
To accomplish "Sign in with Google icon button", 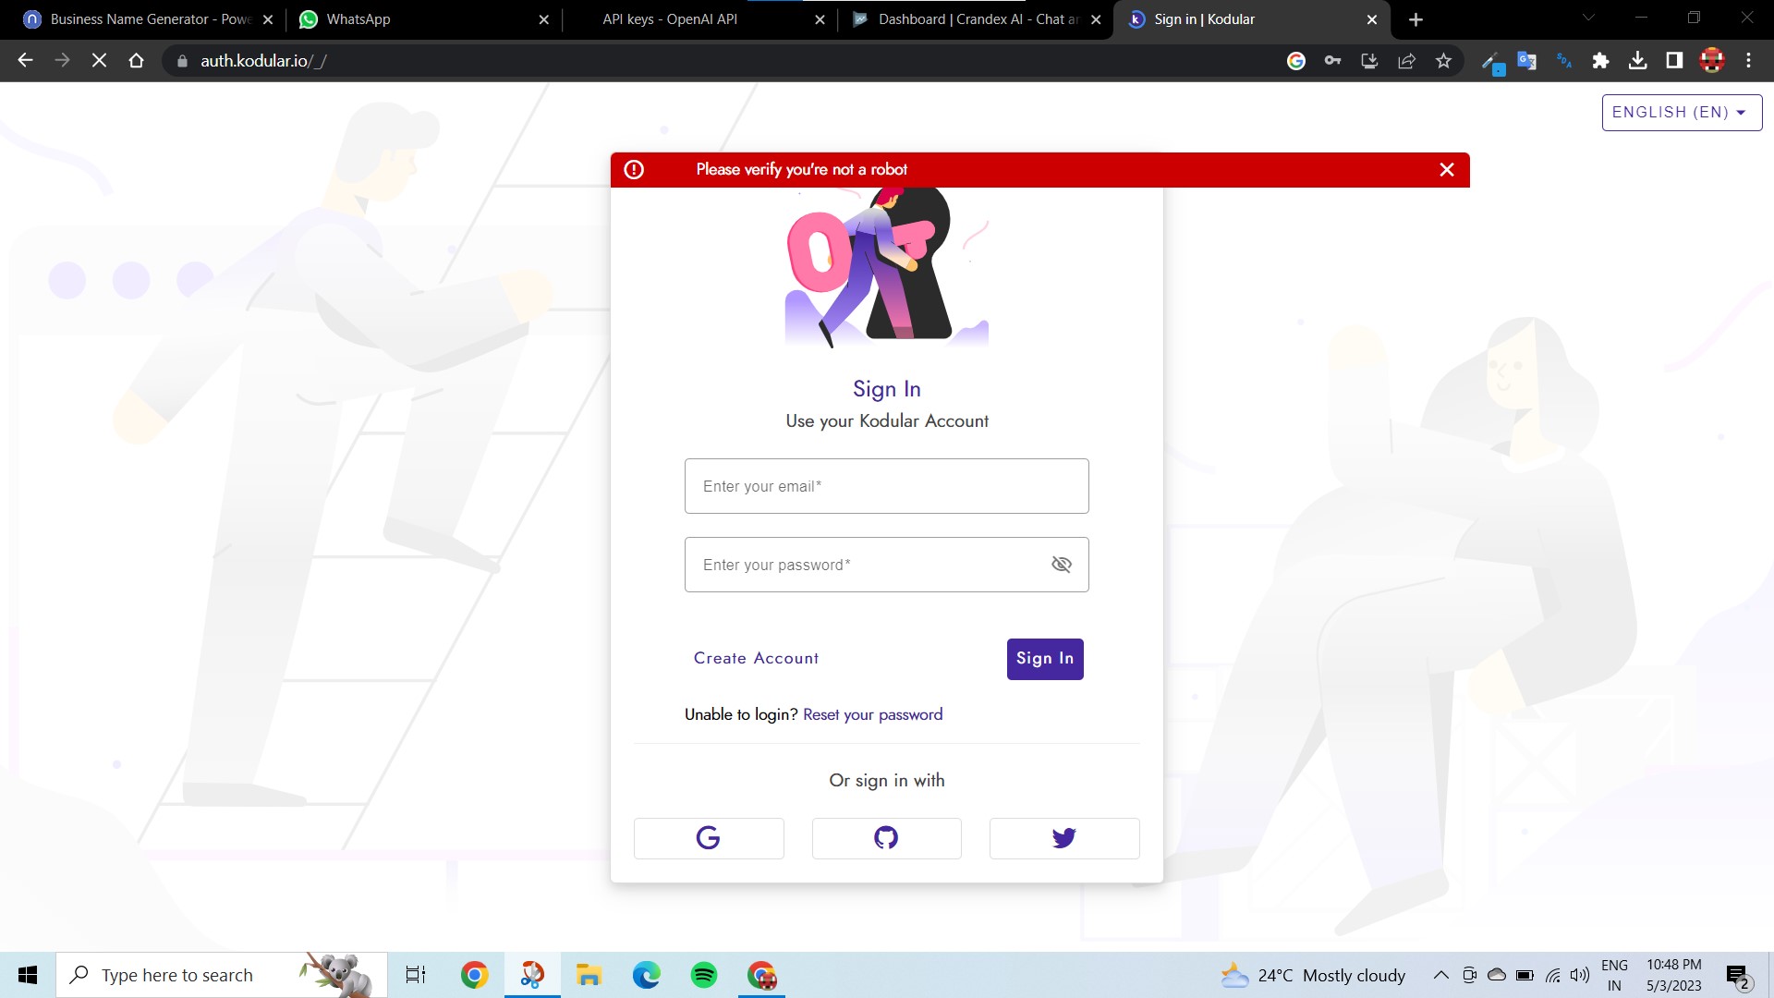I will 709,838.
